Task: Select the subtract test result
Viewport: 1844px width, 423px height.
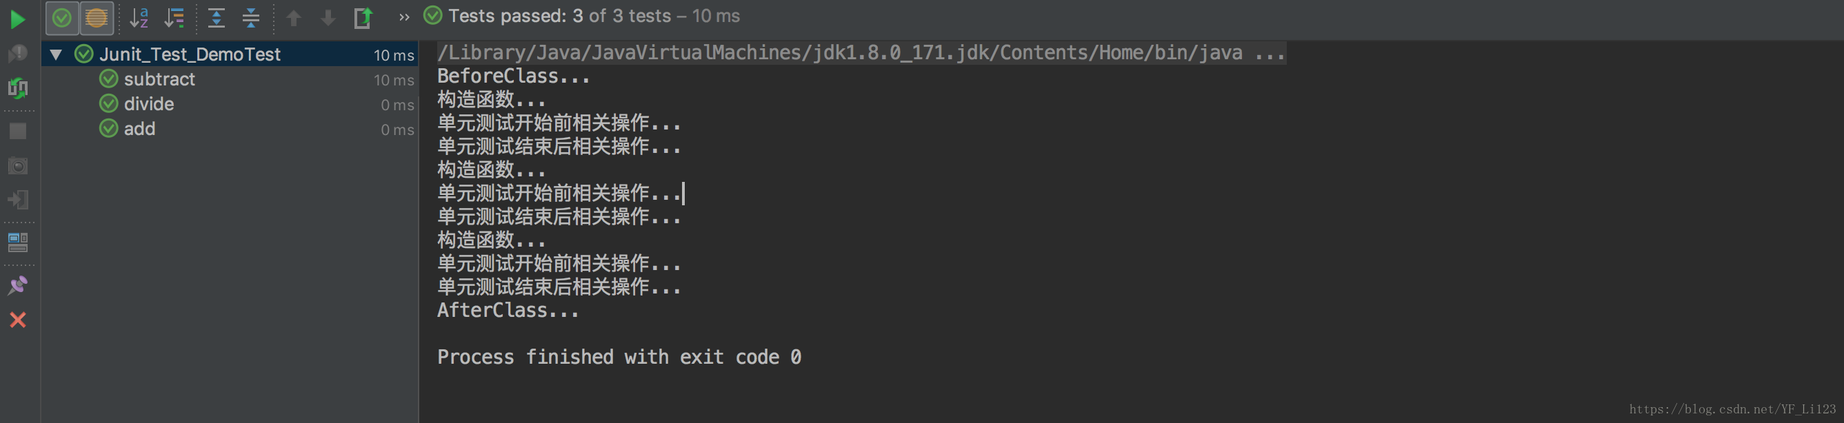Action: 159,79
